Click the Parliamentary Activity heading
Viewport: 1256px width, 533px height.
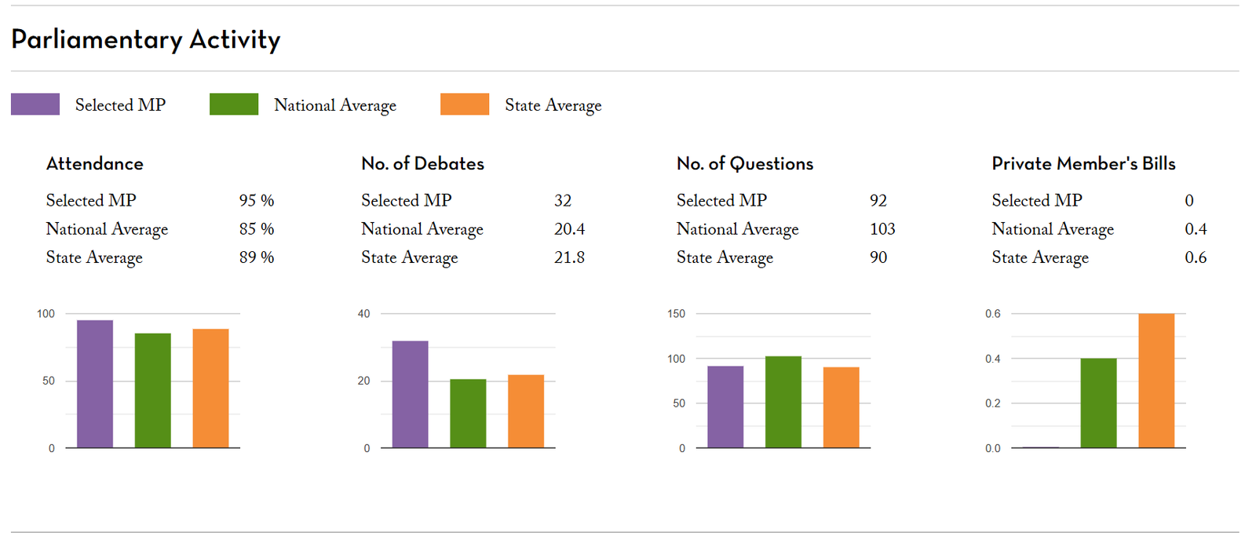click(146, 39)
